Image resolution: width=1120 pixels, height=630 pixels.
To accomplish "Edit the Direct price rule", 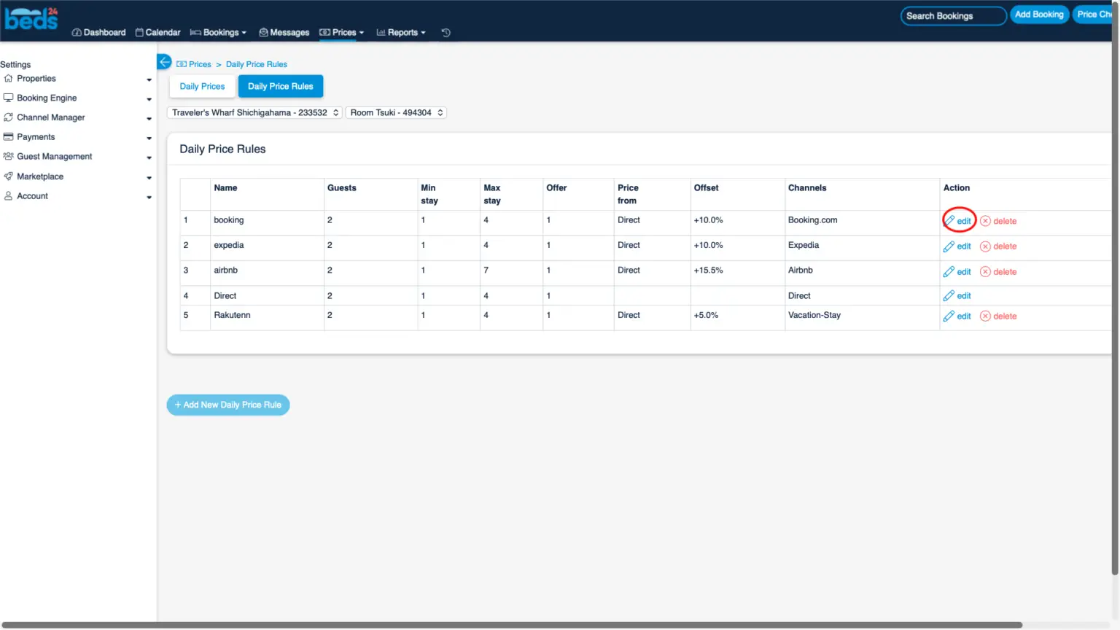I will 957,296.
